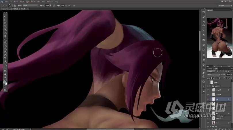Hide the pony tail layer
This screenshot has width=233, height=130.
tap(208, 90)
